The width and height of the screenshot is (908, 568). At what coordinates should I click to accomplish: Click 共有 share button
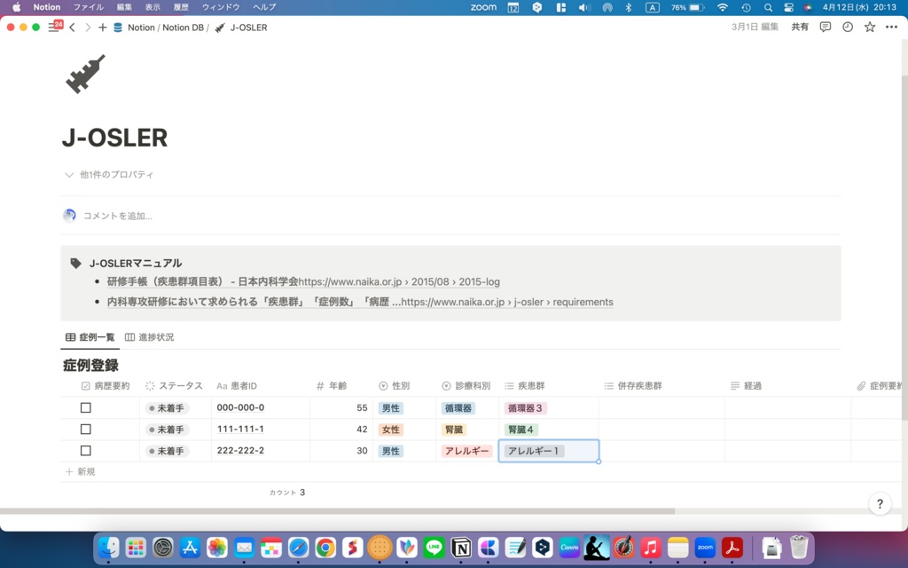(800, 28)
